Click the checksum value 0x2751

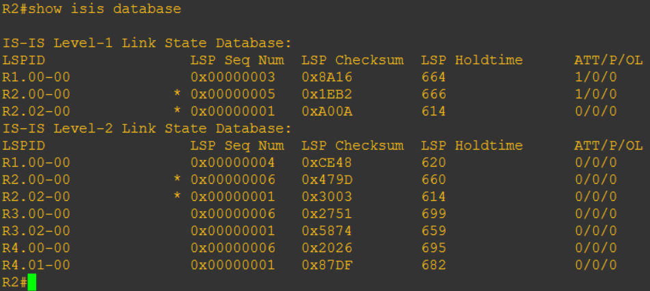(x=327, y=214)
